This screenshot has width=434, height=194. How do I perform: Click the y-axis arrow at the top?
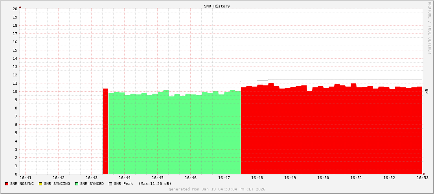[20, 7]
